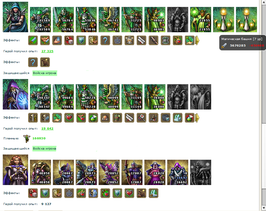Expand more effects arrow for second army

[x=197, y=118]
